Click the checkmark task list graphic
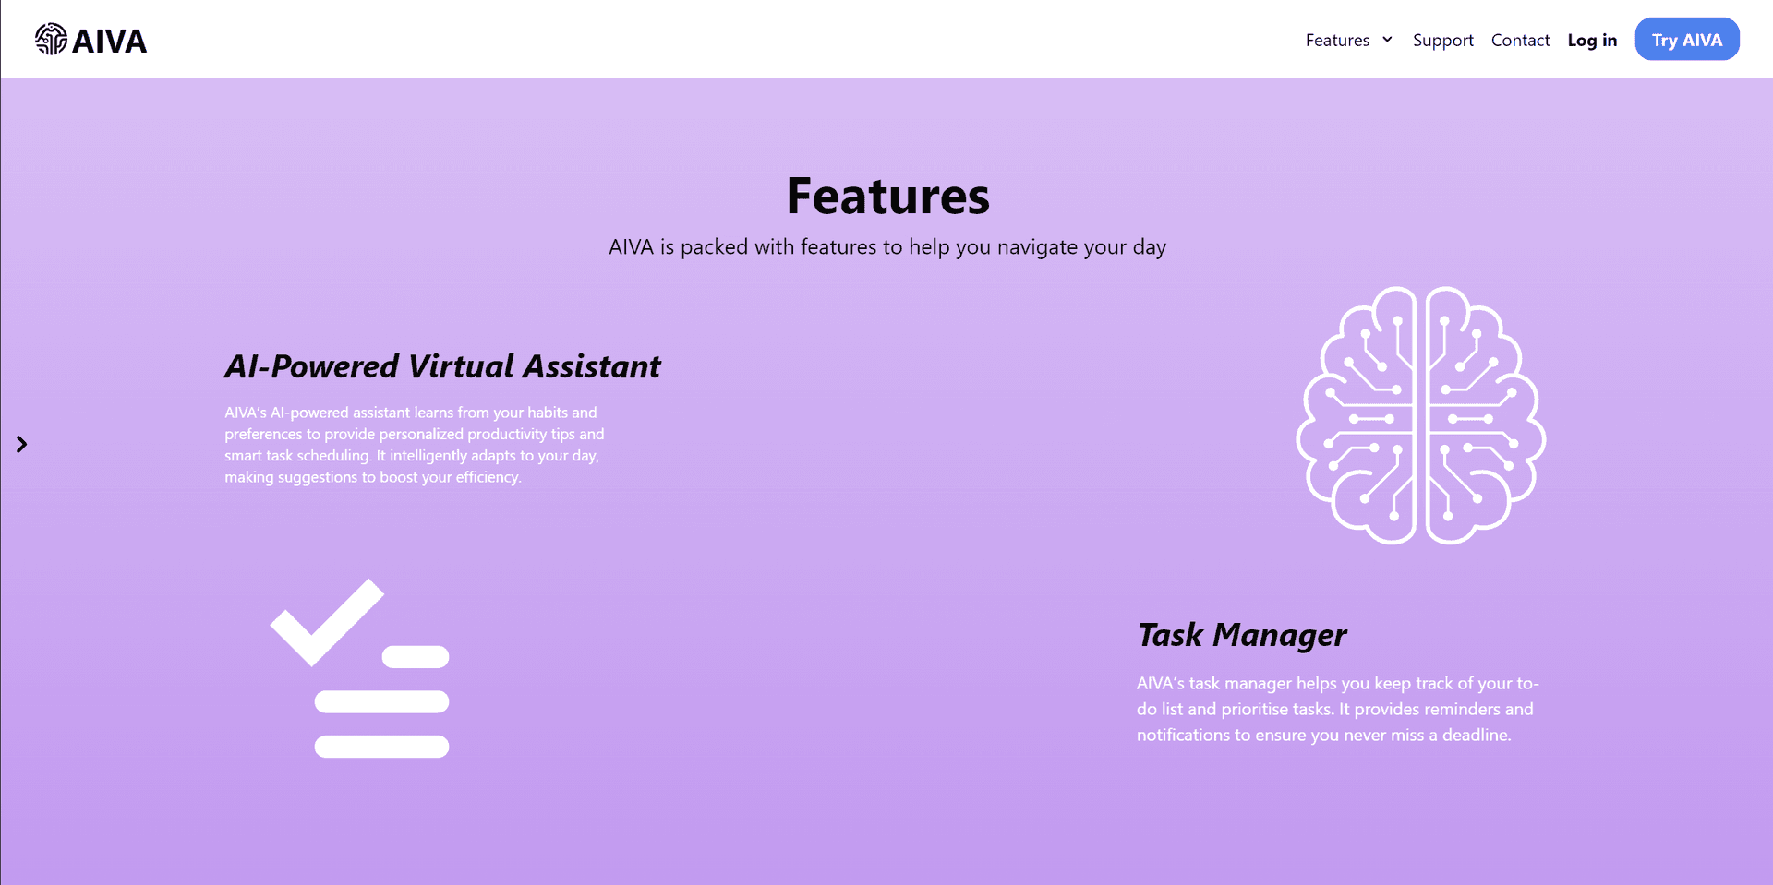1773x885 pixels. click(x=360, y=669)
